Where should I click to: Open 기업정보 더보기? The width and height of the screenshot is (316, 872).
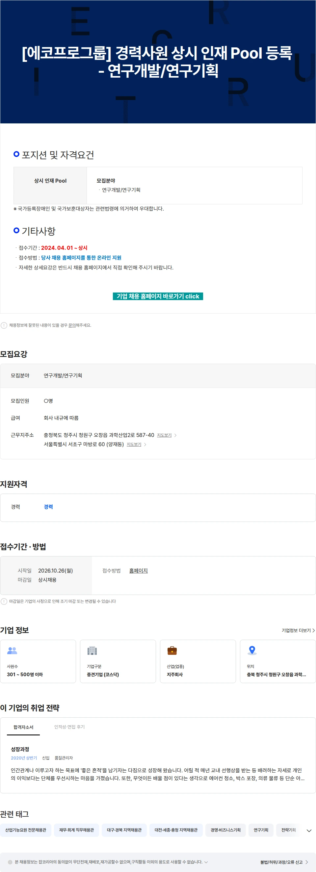tap(298, 630)
